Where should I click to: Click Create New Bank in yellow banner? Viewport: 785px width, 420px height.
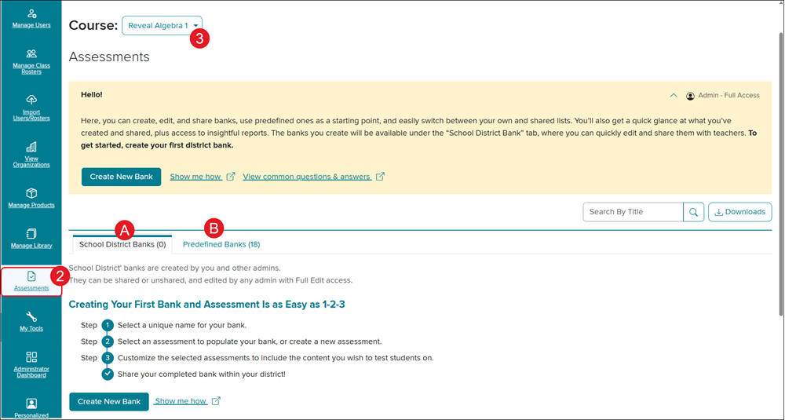tap(121, 177)
